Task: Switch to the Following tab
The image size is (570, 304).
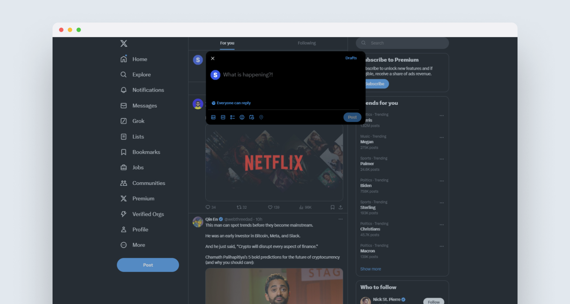Action: [307, 43]
